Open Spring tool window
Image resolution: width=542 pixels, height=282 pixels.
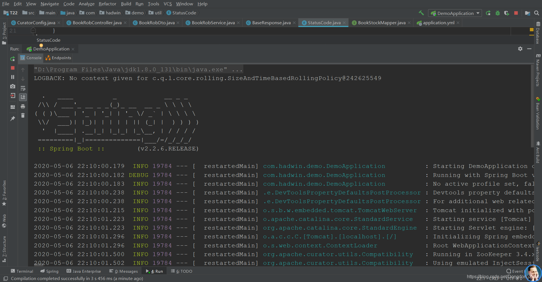[x=49, y=271]
